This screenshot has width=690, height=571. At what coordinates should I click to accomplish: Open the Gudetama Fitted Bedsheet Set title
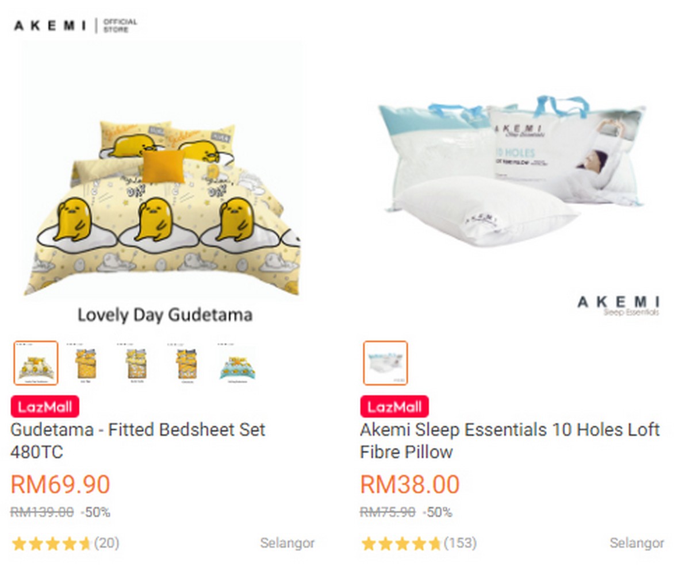tap(138, 441)
